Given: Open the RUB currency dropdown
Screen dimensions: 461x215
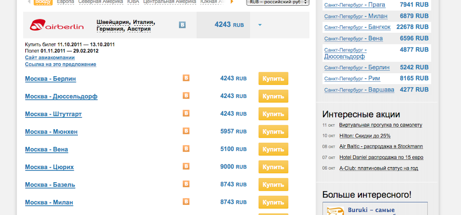Looking at the screenshot, I should tap(278, 2).
